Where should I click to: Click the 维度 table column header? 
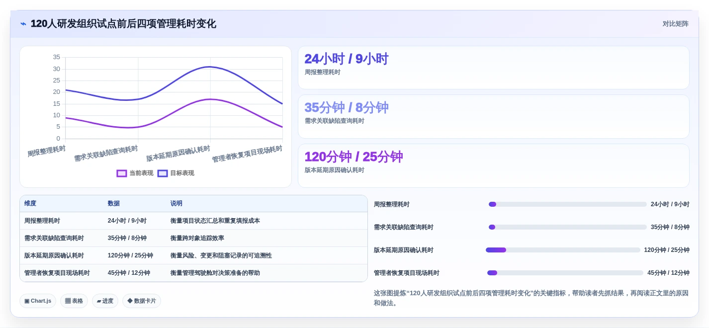tap(30, 203)
